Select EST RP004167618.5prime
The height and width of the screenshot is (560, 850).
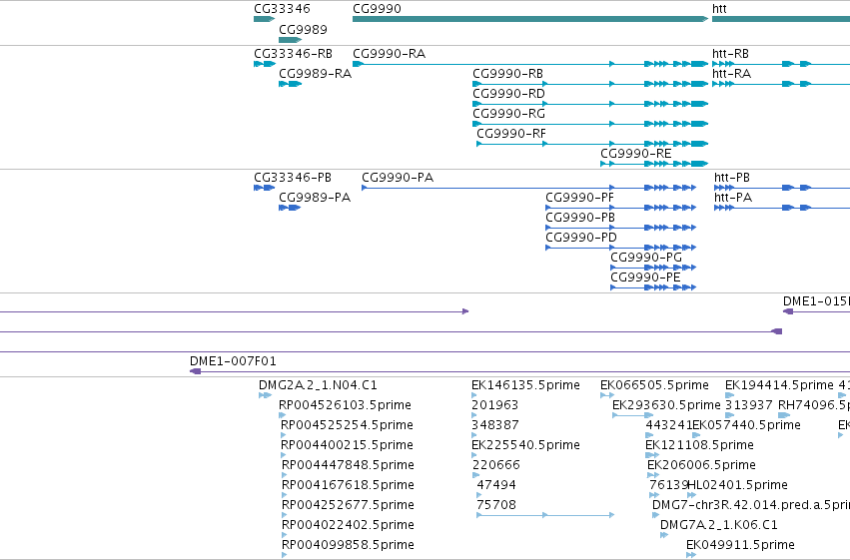[x=285, y=495]
